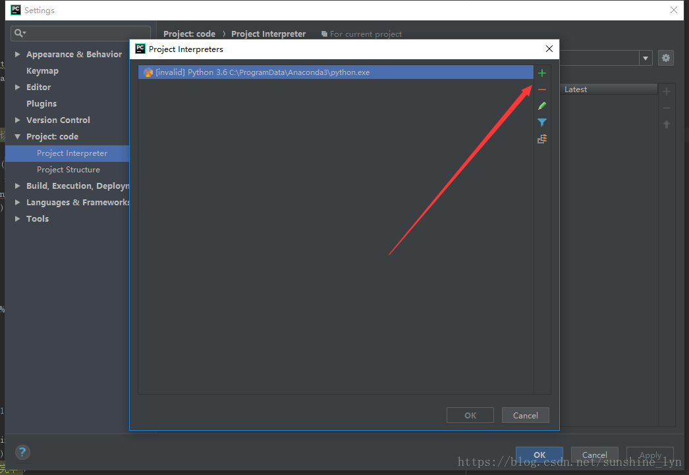Click the search magnifier icon in Settings

tap(19, 33)
